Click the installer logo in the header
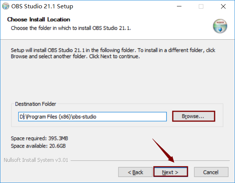 click(x=220, y=26)
